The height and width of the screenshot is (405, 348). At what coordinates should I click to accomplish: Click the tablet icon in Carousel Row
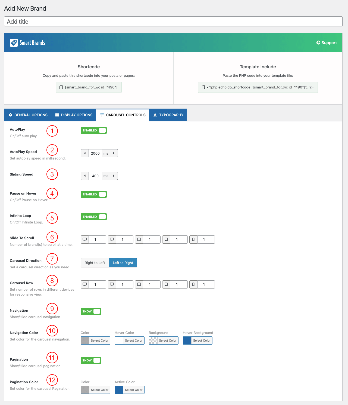click(166, 284)
